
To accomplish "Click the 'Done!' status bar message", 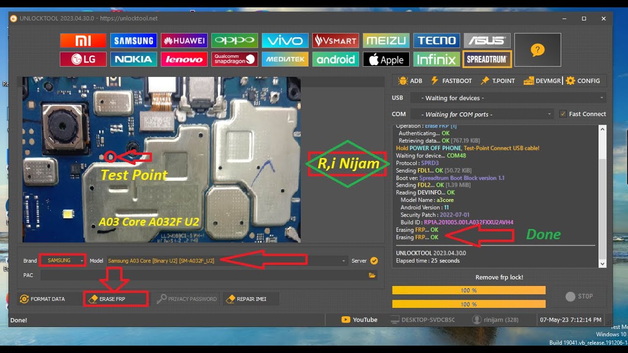I will click(x=19, y=320).
